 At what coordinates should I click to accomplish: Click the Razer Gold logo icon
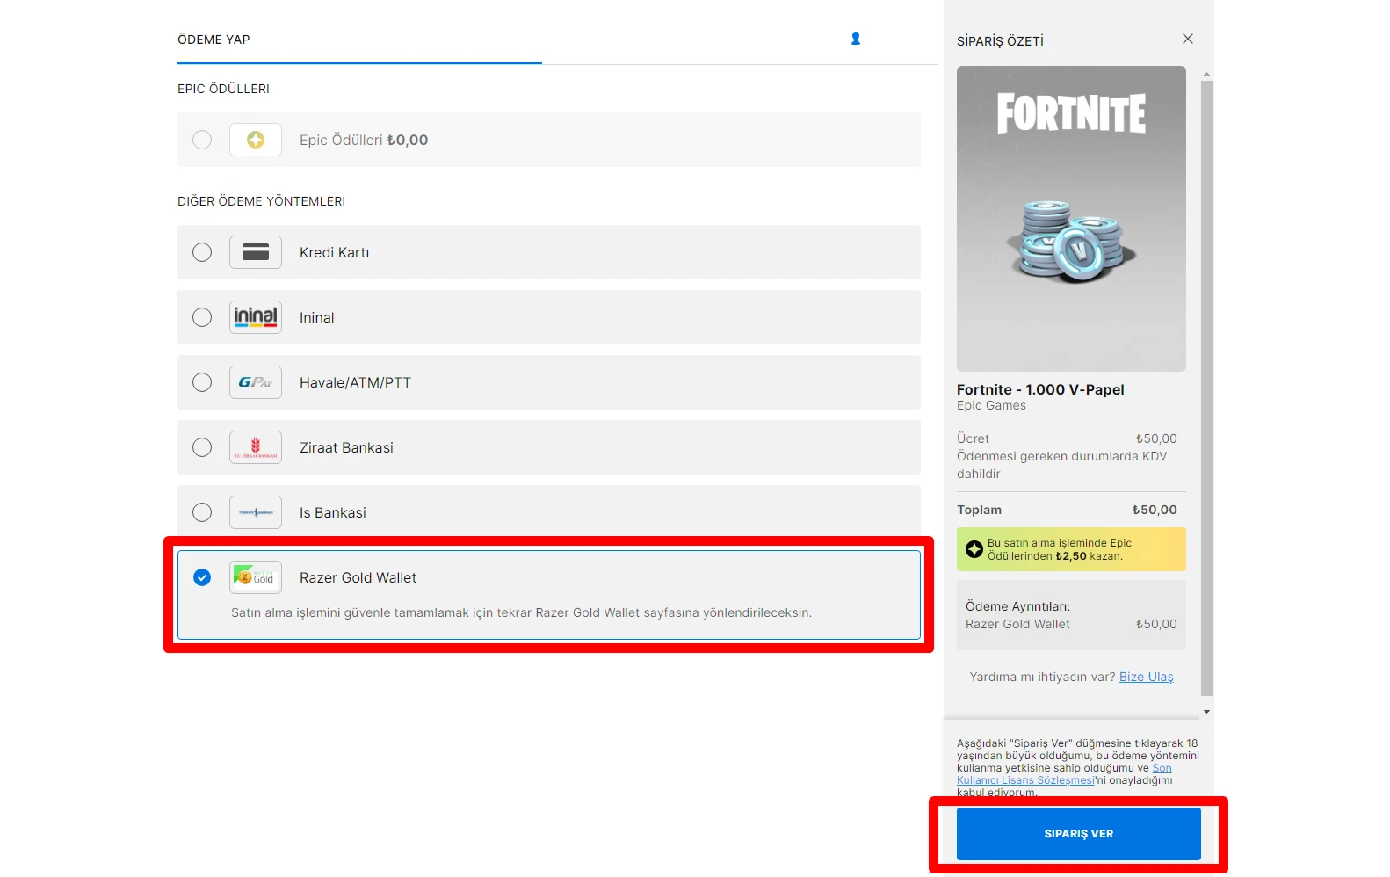click(256, 577)
